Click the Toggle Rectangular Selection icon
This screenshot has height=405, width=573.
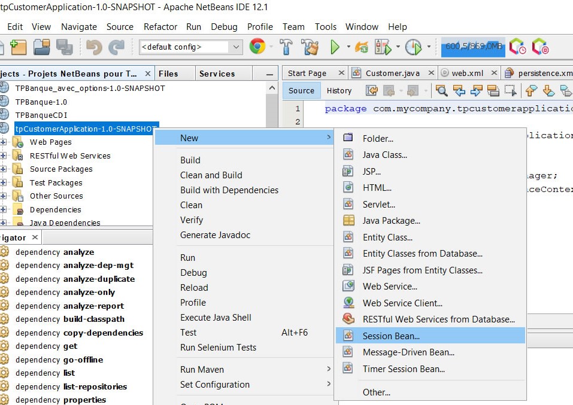[511, 90]
